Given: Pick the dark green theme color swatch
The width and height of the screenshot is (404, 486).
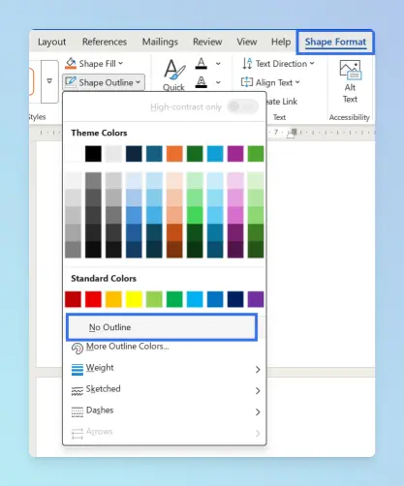Looking at the screenshot, I should 195,154.
